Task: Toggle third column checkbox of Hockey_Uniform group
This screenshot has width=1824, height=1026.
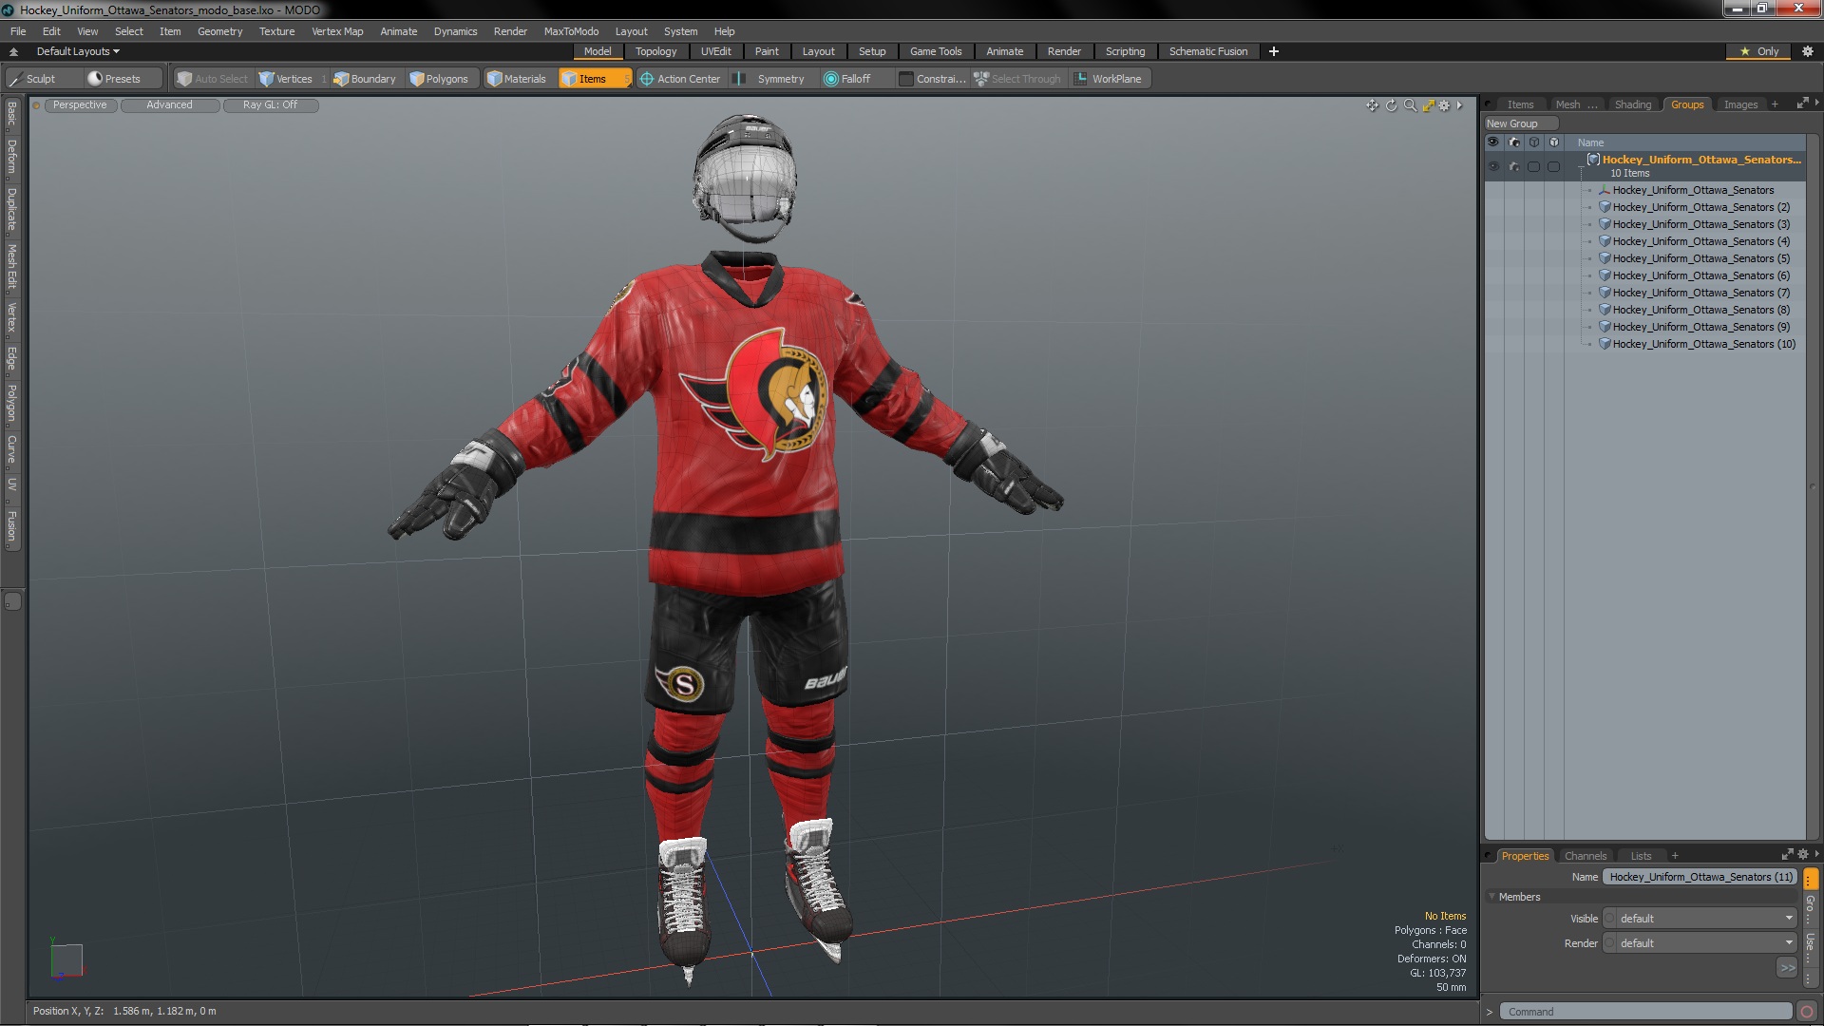Action: pyautogui.click(x=1533, y=166)
